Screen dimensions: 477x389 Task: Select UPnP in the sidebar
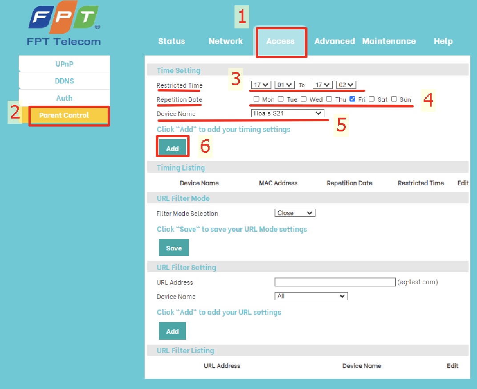pyautogui.click(x=65, y=64)
